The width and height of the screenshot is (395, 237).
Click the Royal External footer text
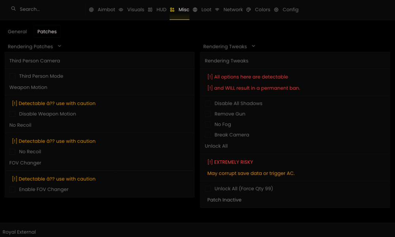point(19,232)
